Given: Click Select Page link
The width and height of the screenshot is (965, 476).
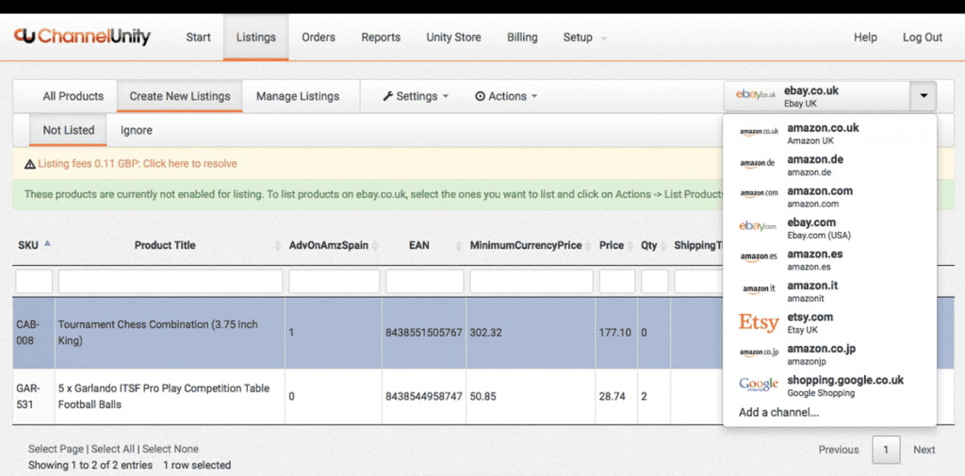Looking at the screenshot, I should coord(56,449).
